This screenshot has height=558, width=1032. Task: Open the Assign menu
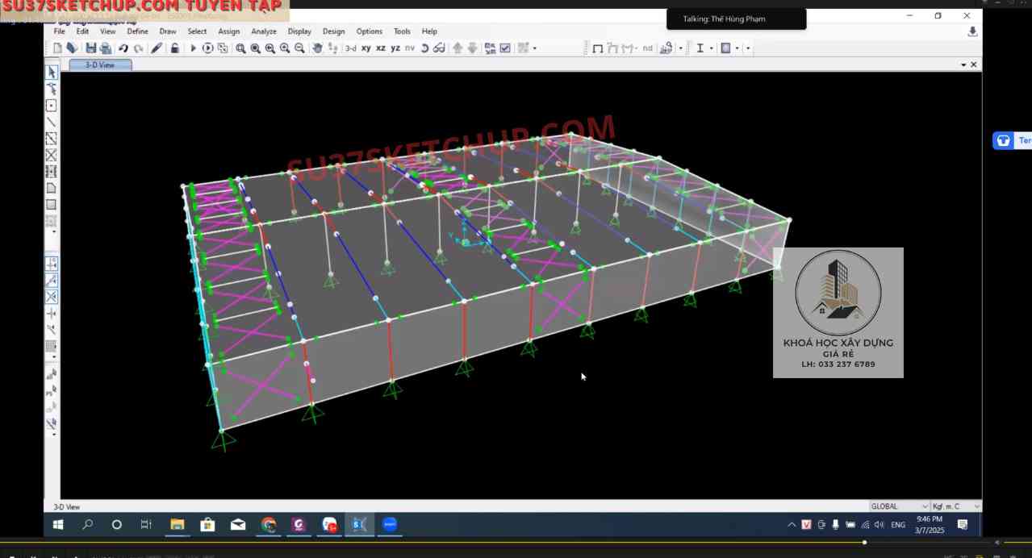pyautogui.click(x=229, y=31)
